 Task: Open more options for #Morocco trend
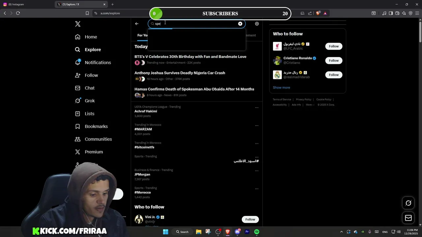(x=257, y=189)
